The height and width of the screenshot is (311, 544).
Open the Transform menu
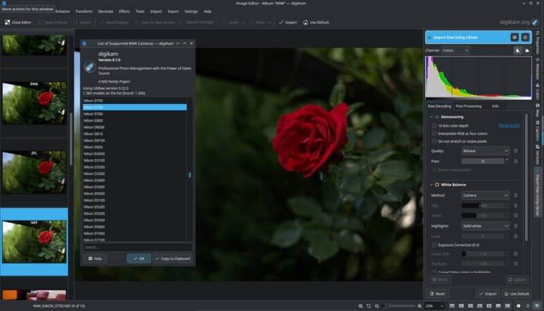(84, 12)
